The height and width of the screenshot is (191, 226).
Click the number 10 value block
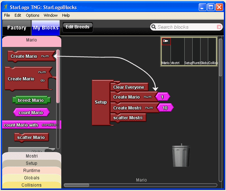tap(165, 108)
